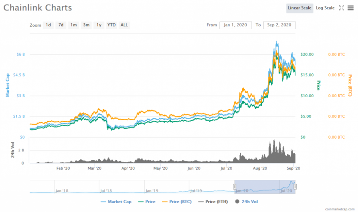This screenshot has width=358, height=212.
Task: Click the Jun '20 x-axis label
Action: [x=194, y=168]
